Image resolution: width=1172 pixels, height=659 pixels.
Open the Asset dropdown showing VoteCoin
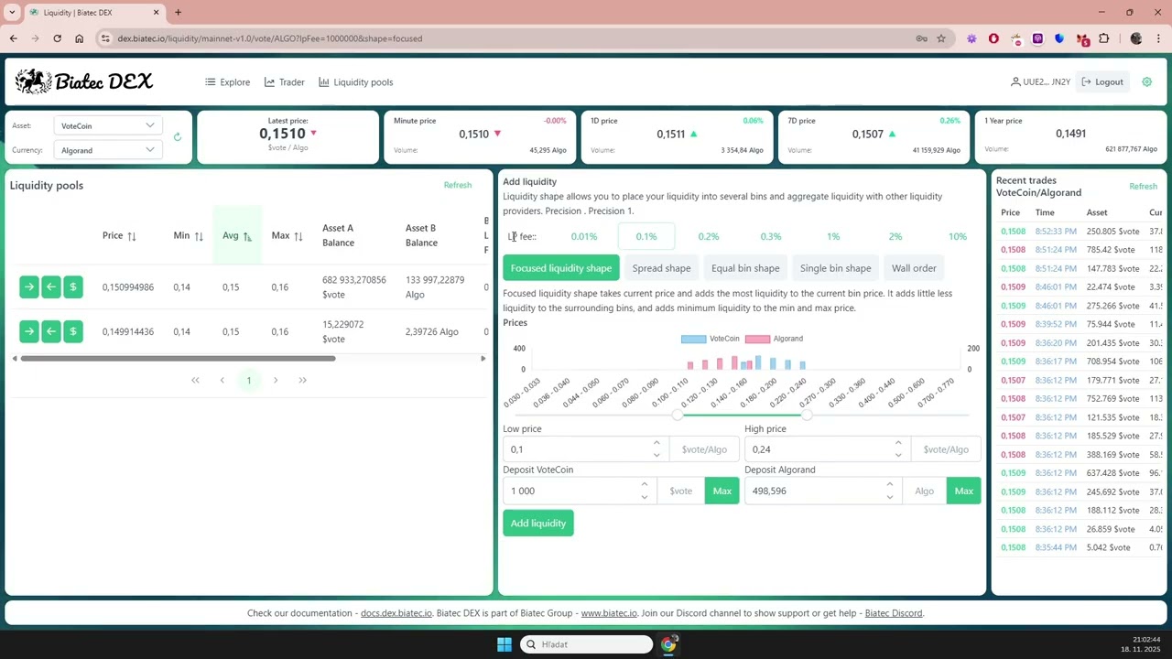point(108,125)
